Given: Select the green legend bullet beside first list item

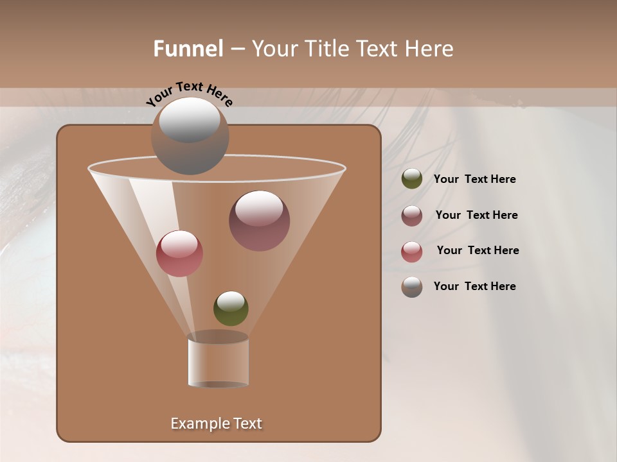Looking at the screenshot, I should coord(411,179).
